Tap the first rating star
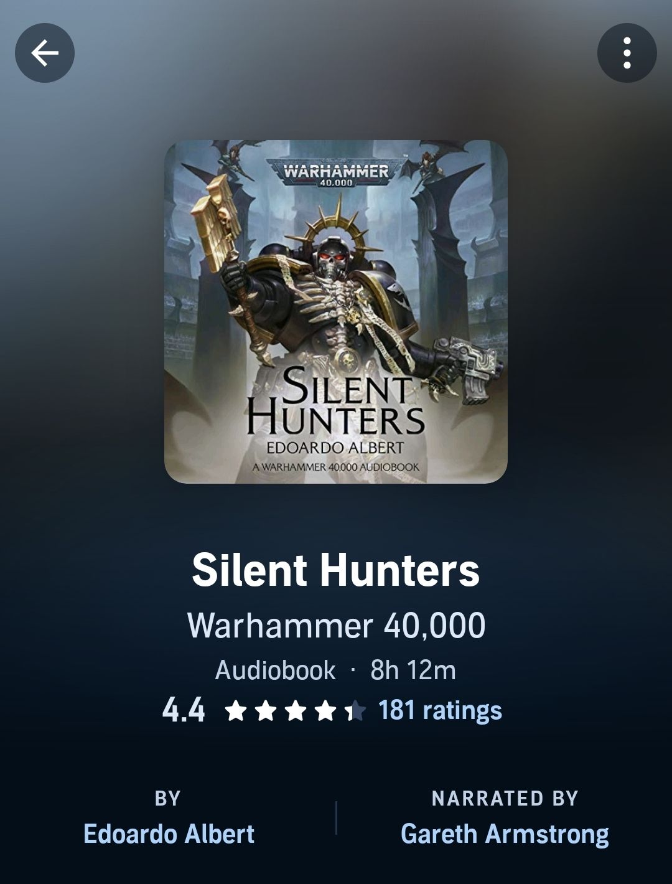 click(x=236, y=710)
